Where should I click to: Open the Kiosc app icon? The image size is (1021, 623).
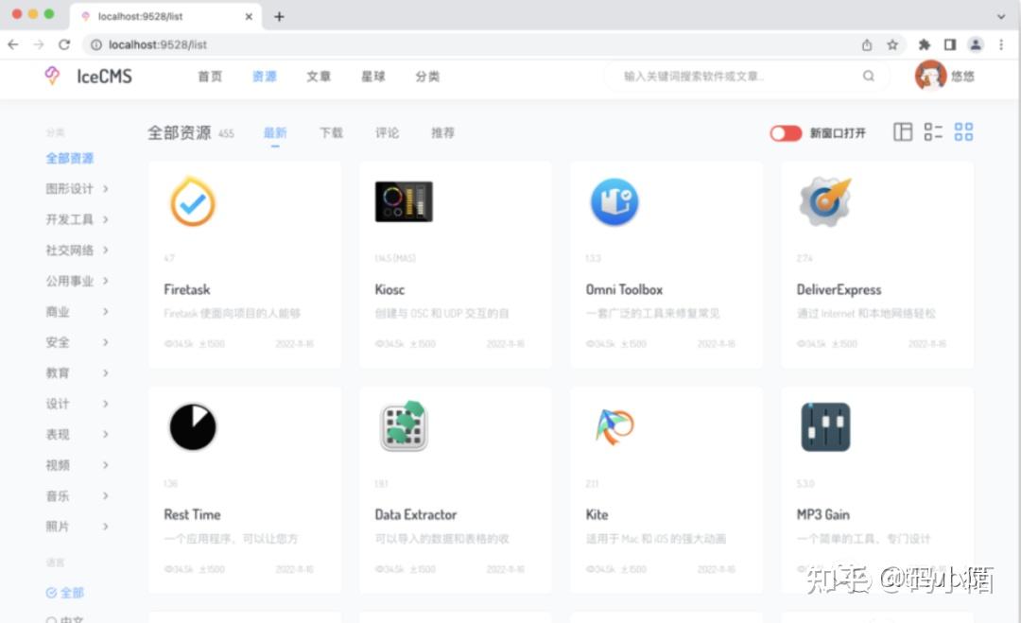tap(404, 201)
